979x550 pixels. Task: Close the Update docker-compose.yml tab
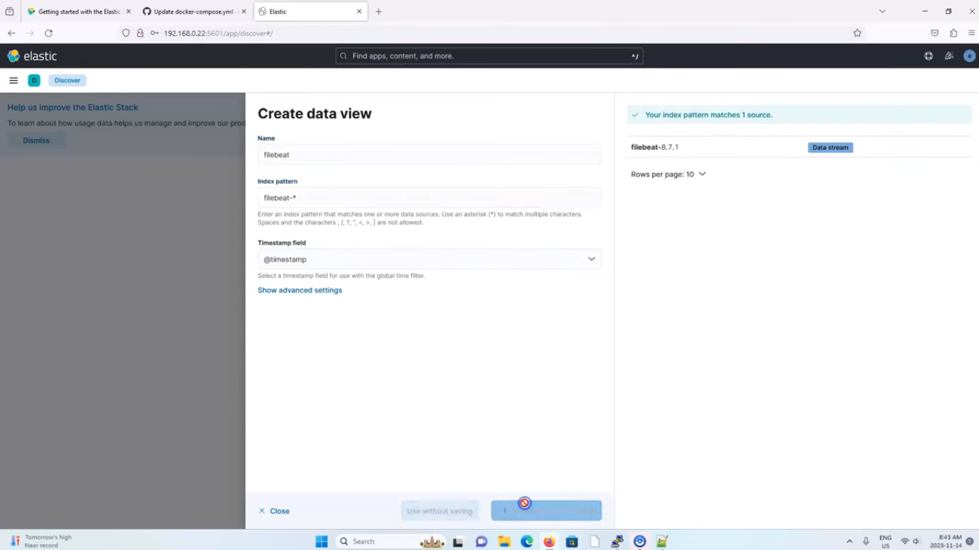tap(244, 12)
